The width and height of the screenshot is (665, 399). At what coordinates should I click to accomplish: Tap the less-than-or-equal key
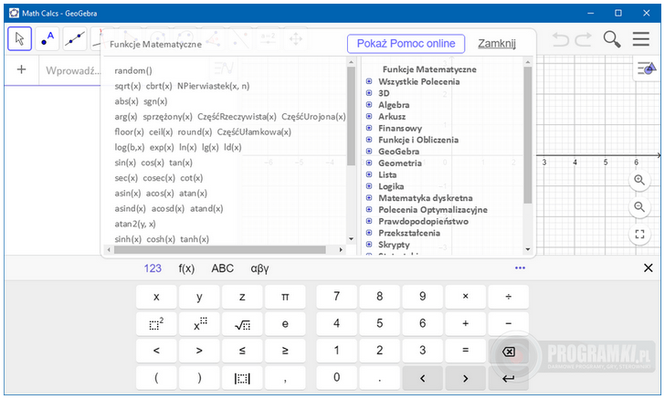[x=242, y=352]
